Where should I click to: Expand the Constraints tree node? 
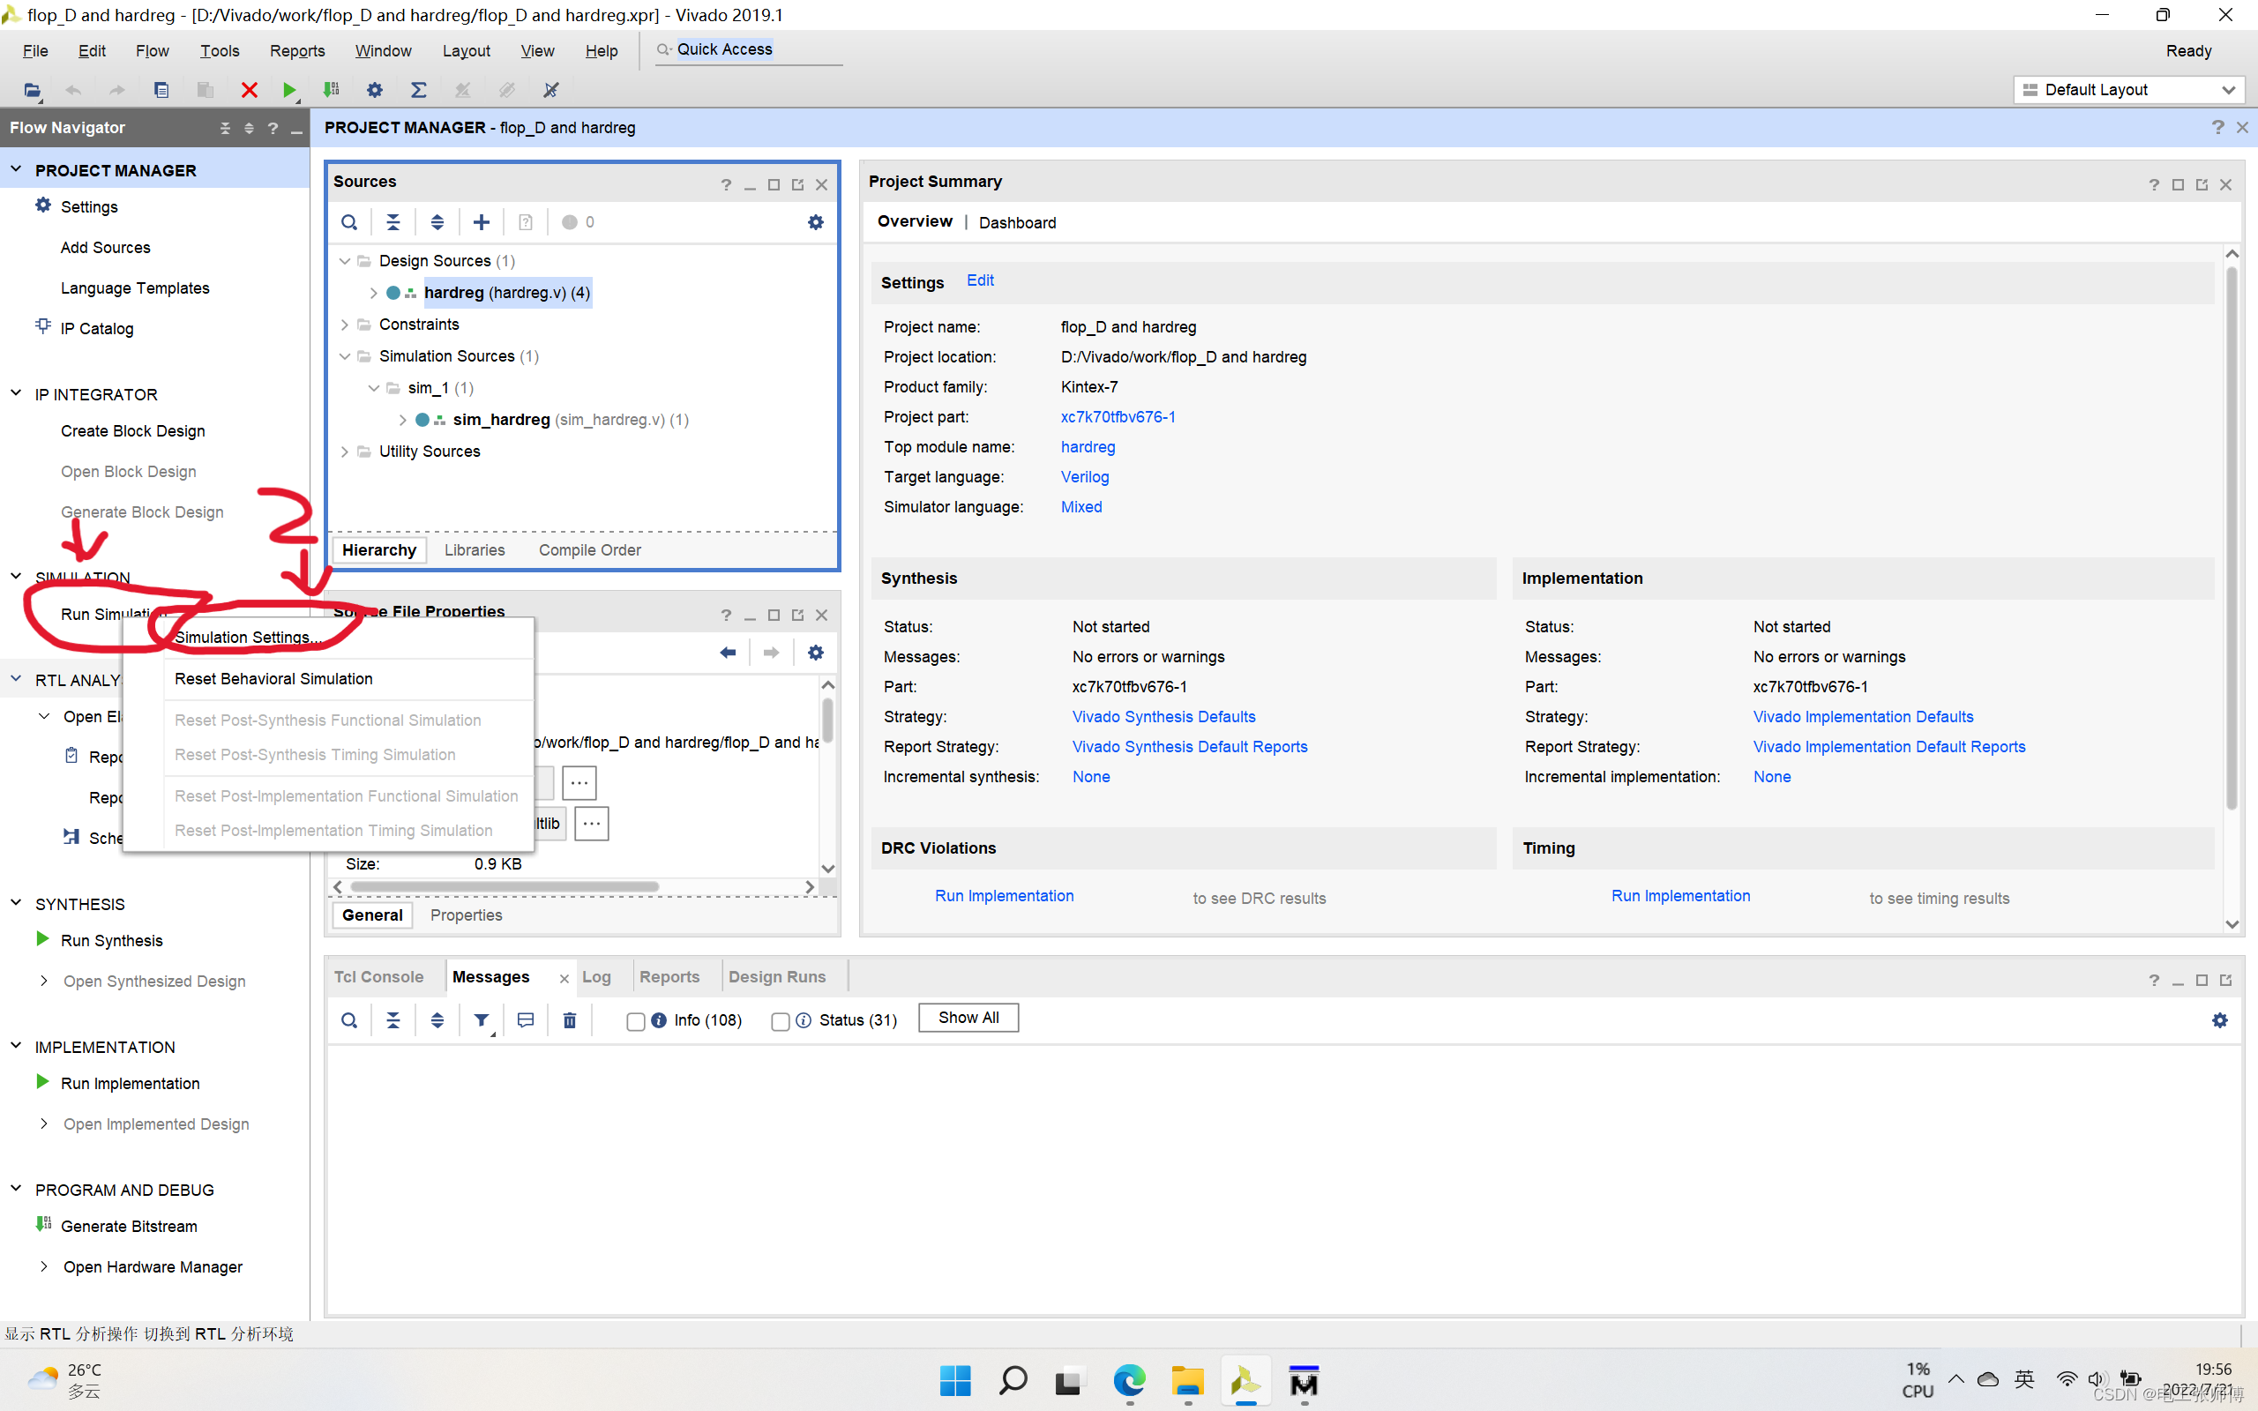[344, 324]
